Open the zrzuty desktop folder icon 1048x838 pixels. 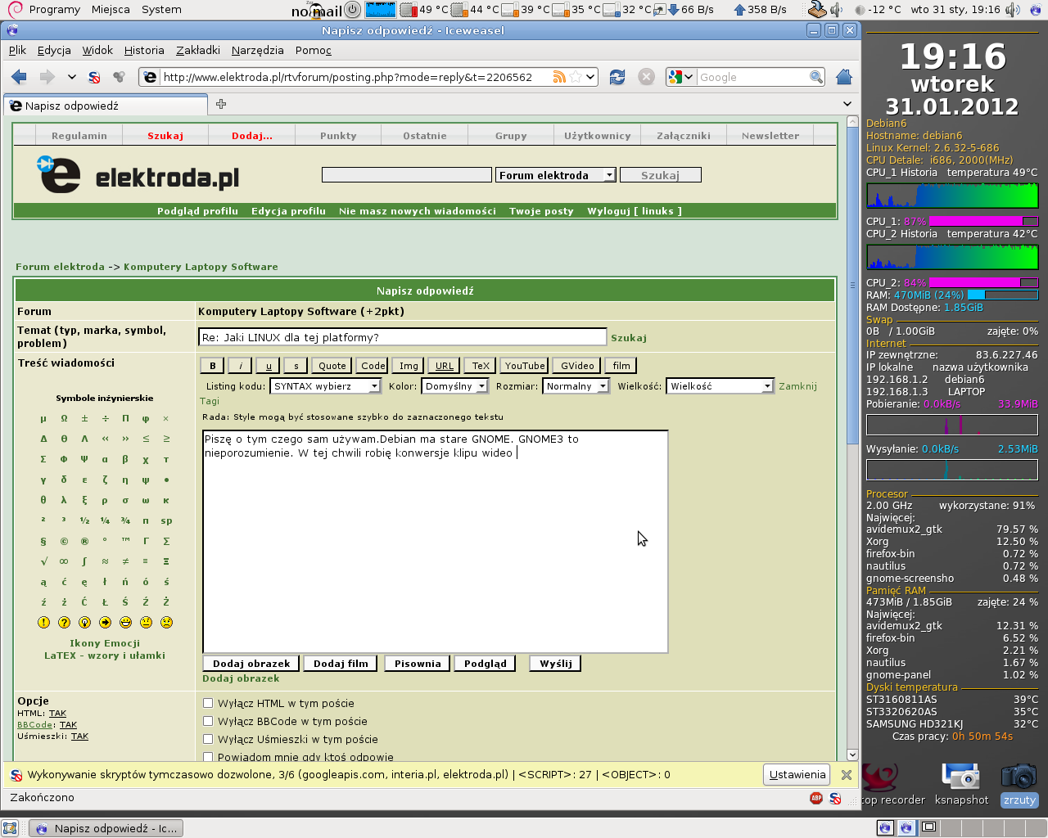pyautogui.click(x=1019, y=783)
